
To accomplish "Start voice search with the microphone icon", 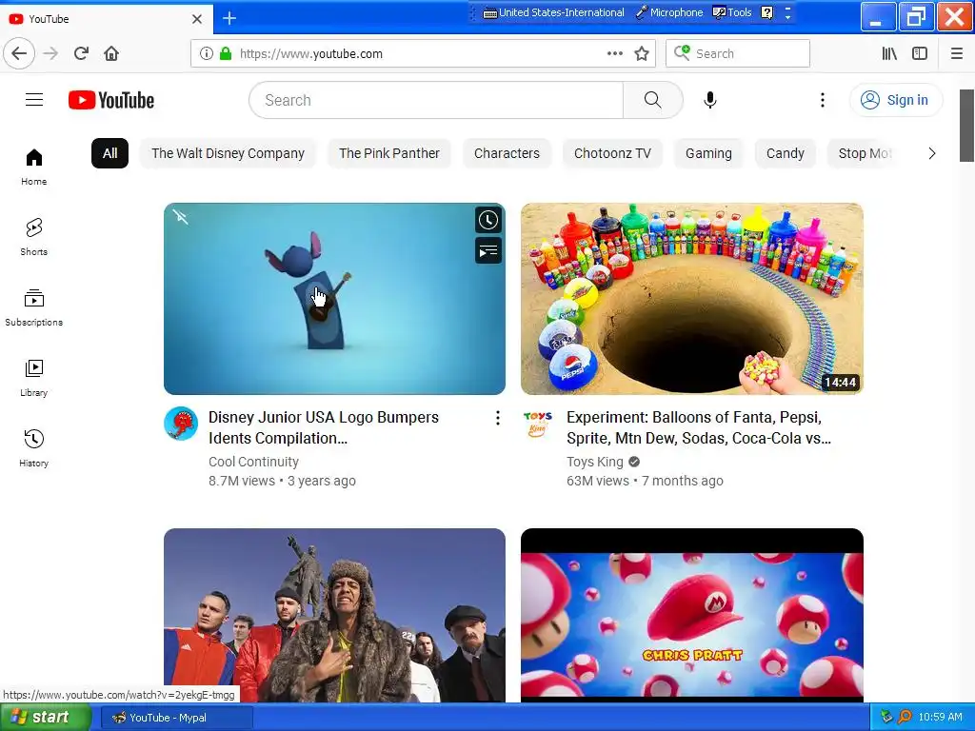I will pos(709,100).
